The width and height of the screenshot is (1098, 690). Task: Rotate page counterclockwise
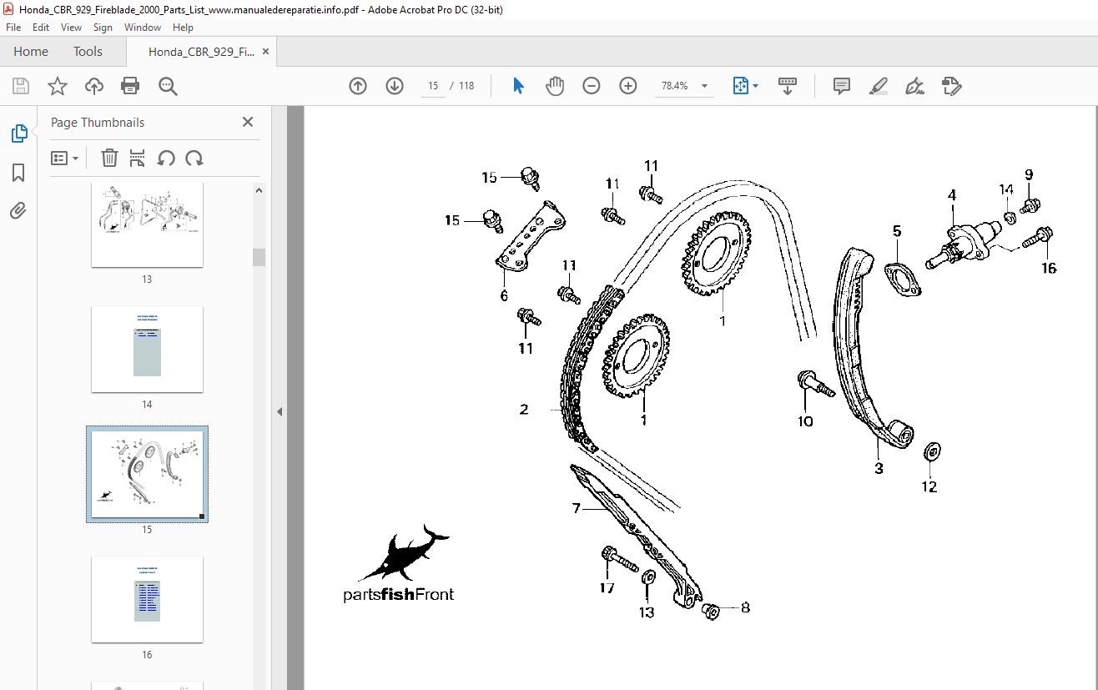(166, 158)
